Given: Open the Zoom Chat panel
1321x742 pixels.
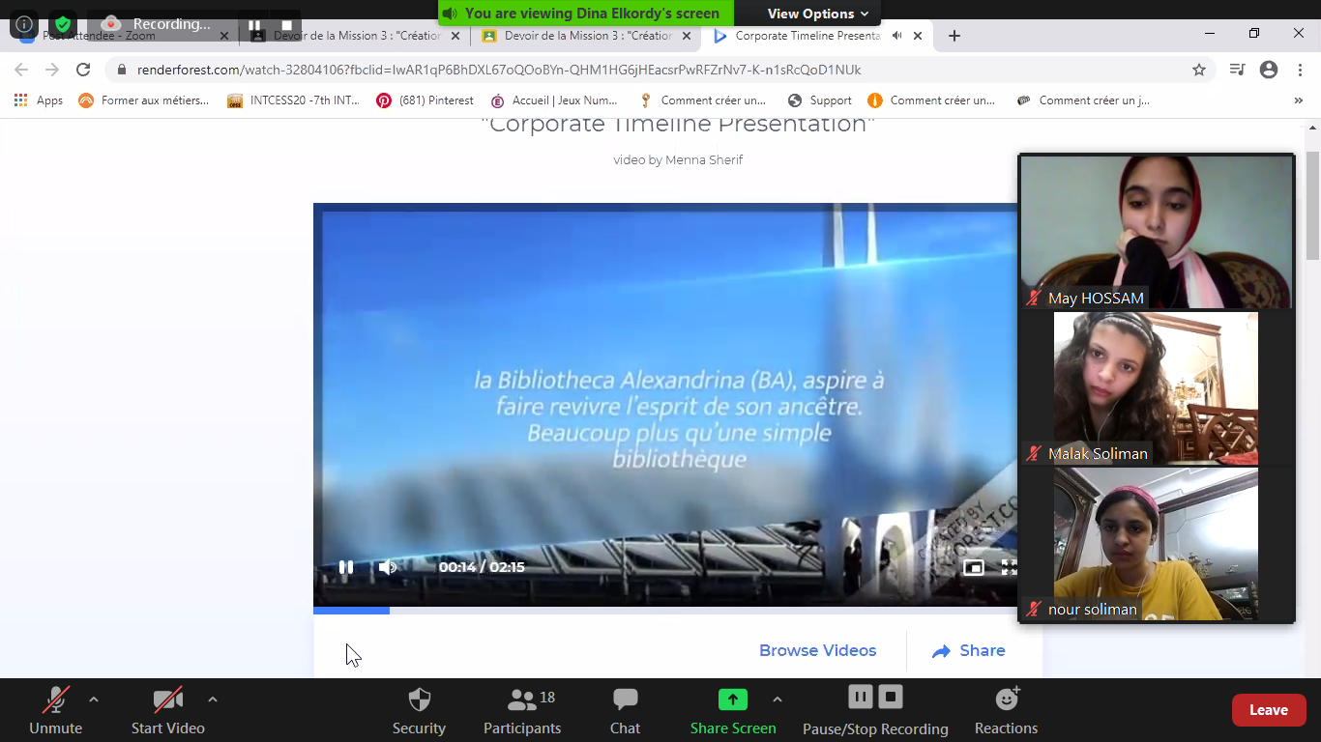Looking at the screenshot, I should [x=625, y=711].
